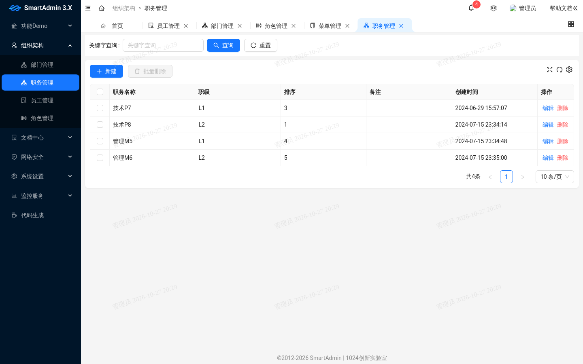Open the notification bell
Image resolution: width=583 pixels, height=364 pixels.
pyautogui.click(x=471, y=8)
